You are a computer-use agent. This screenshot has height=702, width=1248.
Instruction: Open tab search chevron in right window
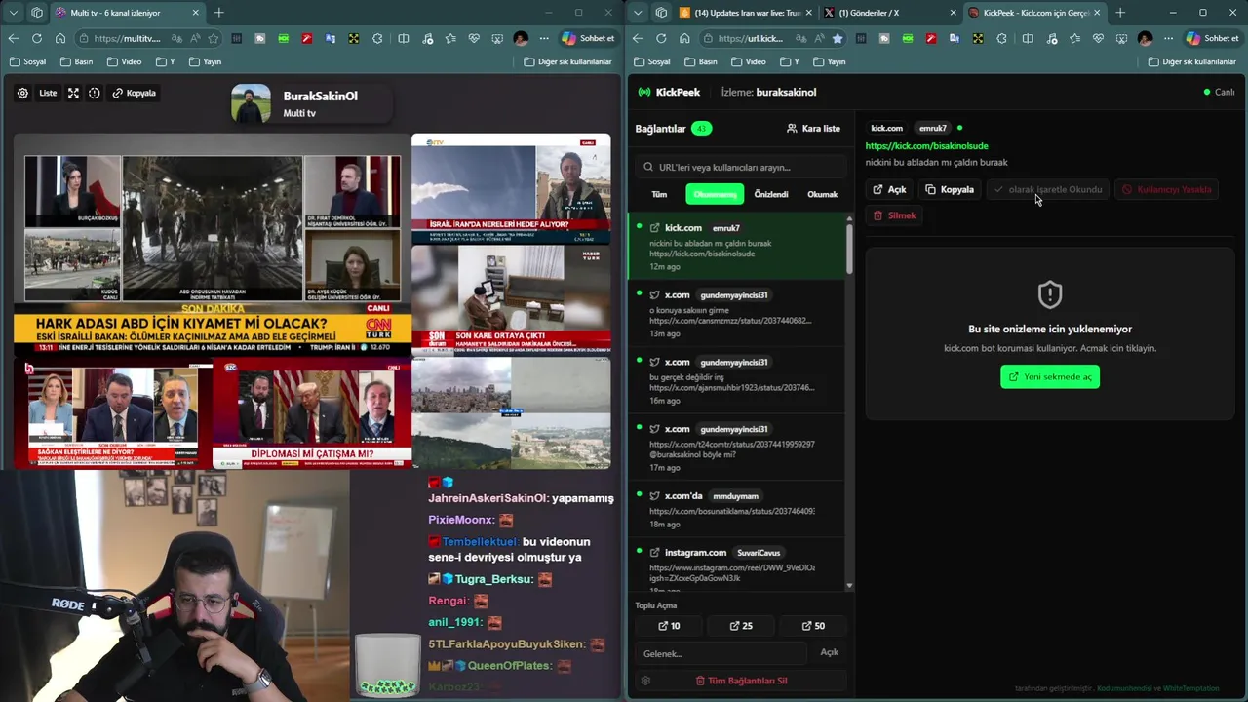click(x=638, y=13)
